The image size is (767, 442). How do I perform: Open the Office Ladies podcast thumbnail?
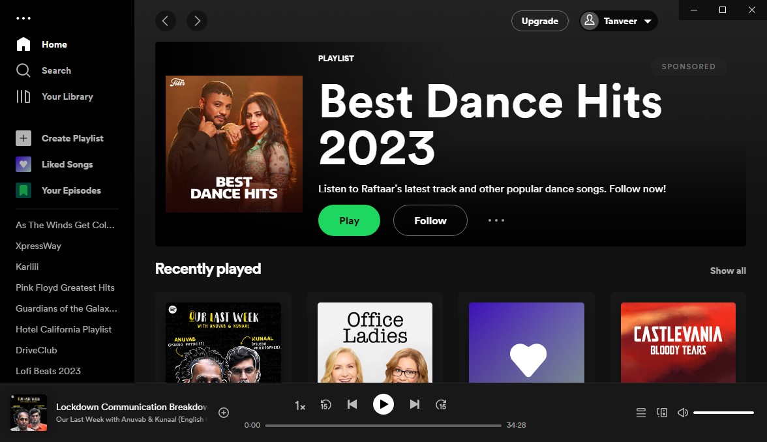(x=374, y=342)
